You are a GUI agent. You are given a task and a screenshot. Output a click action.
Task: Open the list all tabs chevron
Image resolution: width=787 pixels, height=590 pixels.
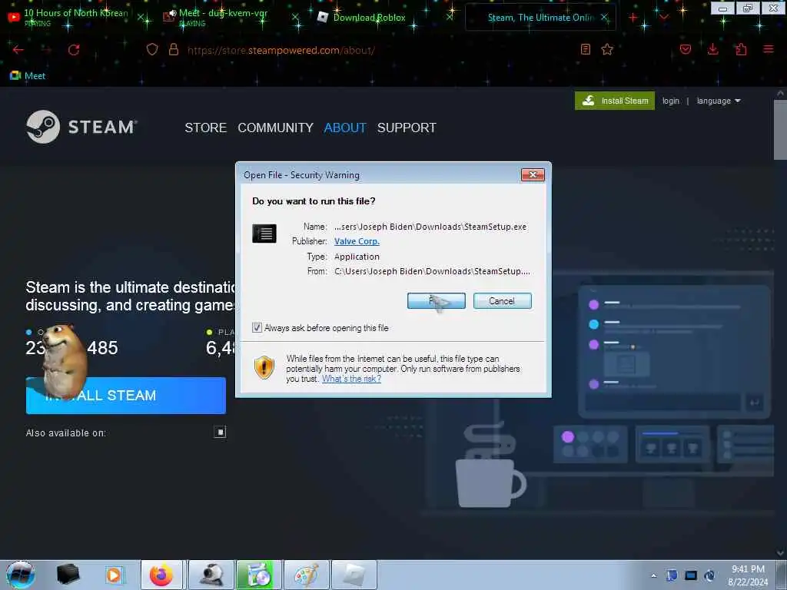(x=663, y=18)
